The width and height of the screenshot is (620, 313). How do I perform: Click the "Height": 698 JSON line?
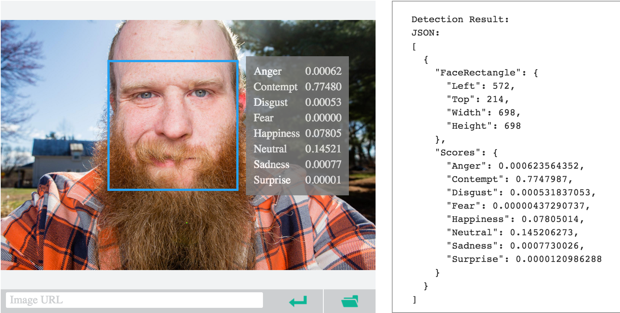pyautogui.click(x=484, y=126)
